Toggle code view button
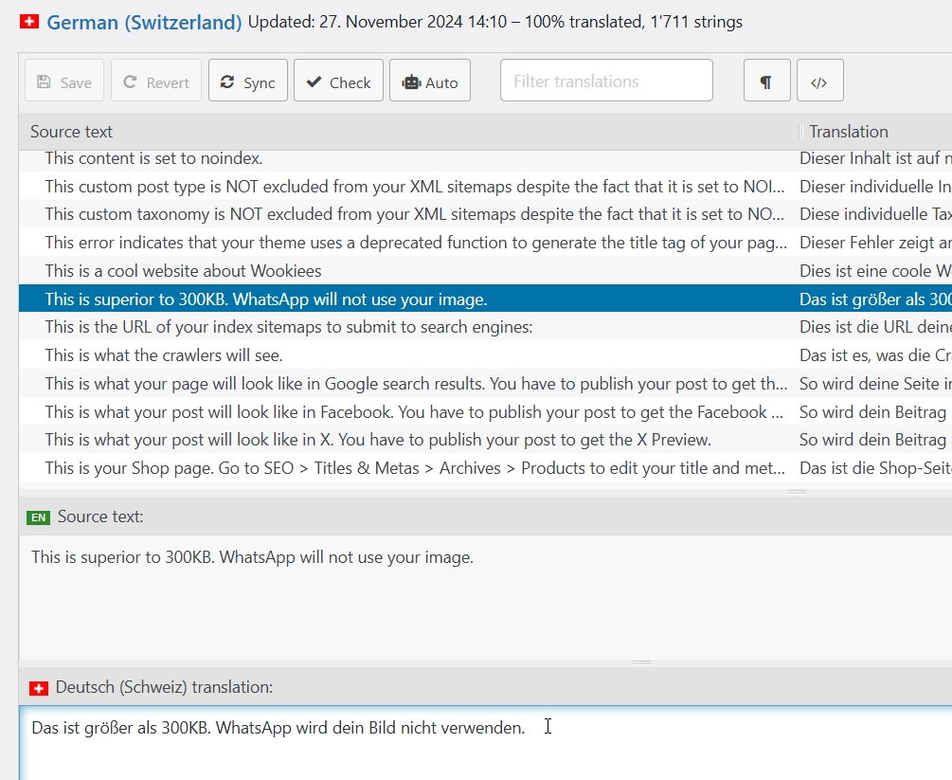952x780 pixels. click(819, 82)
